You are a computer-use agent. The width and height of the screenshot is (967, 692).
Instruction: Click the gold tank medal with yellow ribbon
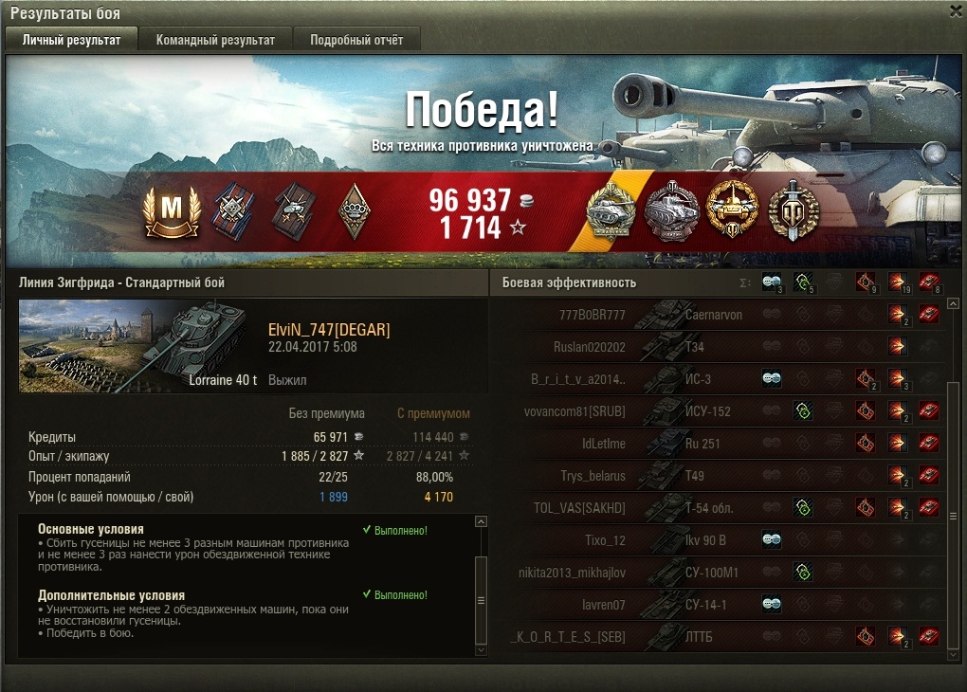611,211
